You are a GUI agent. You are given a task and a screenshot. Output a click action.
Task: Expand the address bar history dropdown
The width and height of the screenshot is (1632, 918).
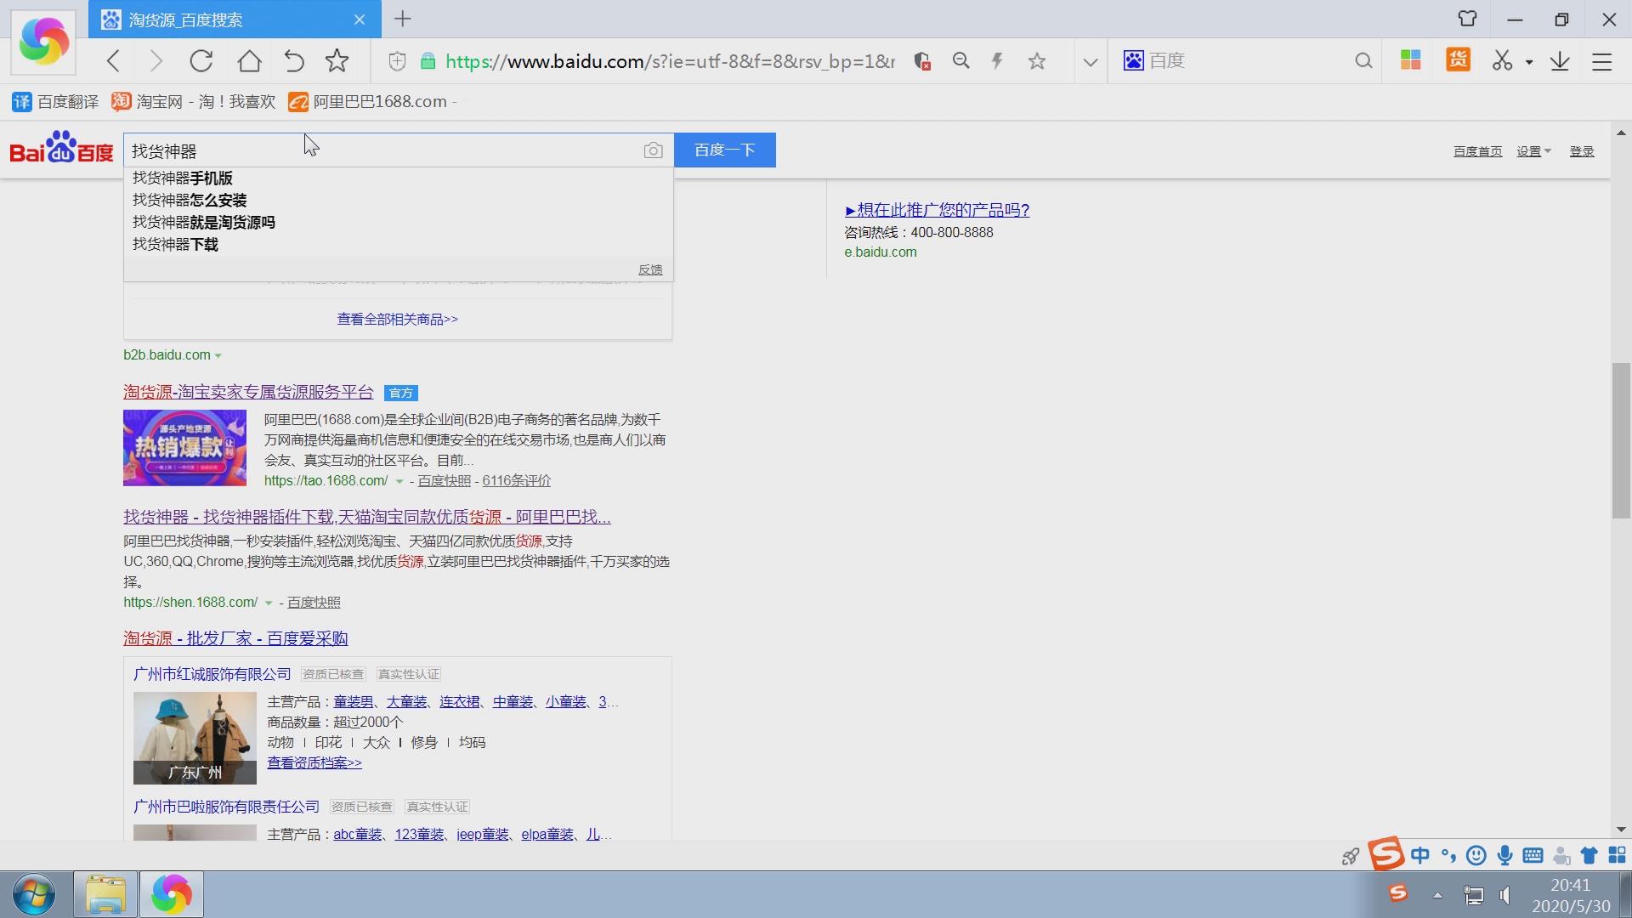1091,61
